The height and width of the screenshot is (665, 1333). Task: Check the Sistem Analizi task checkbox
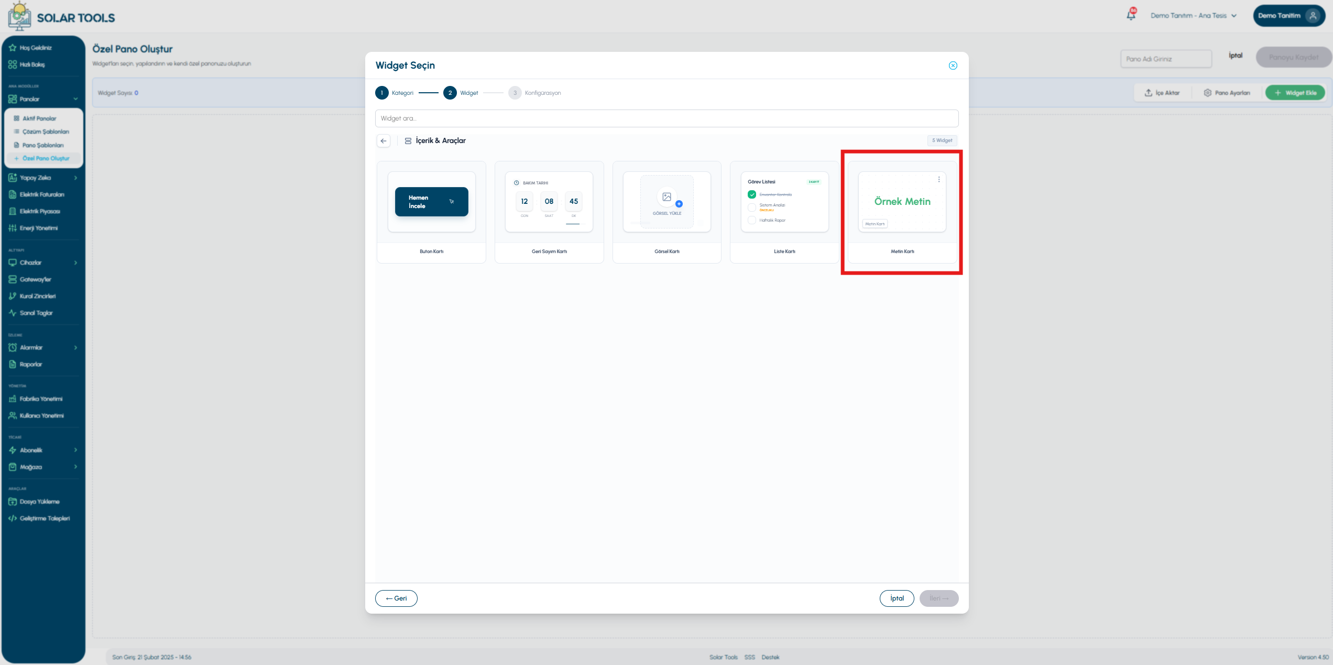[x=752, y=207]
